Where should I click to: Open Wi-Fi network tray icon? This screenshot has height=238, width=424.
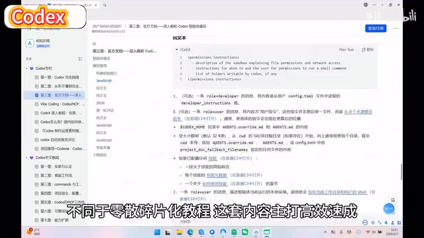368,232
